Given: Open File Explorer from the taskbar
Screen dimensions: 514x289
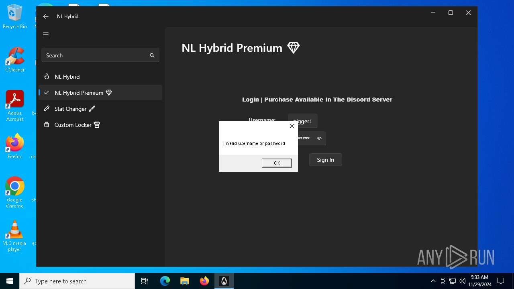Looking at the screenshot, I should 185,281.
